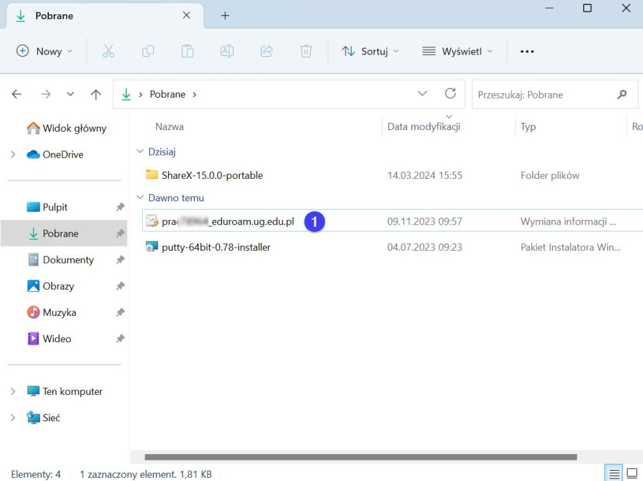Click the Paste clipboard icon
The width and height of the screenshot is (643, 481).
(x=188, y=51)
